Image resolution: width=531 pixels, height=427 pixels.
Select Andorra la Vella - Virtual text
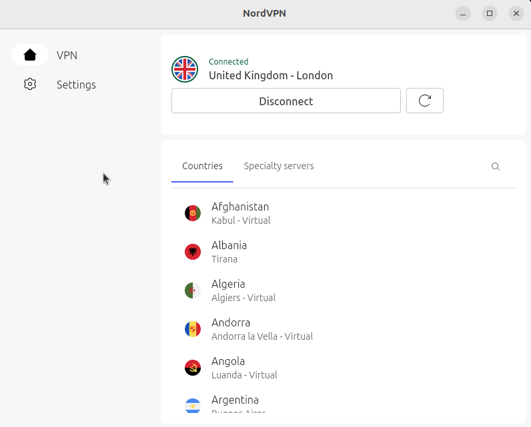point(262,336)
